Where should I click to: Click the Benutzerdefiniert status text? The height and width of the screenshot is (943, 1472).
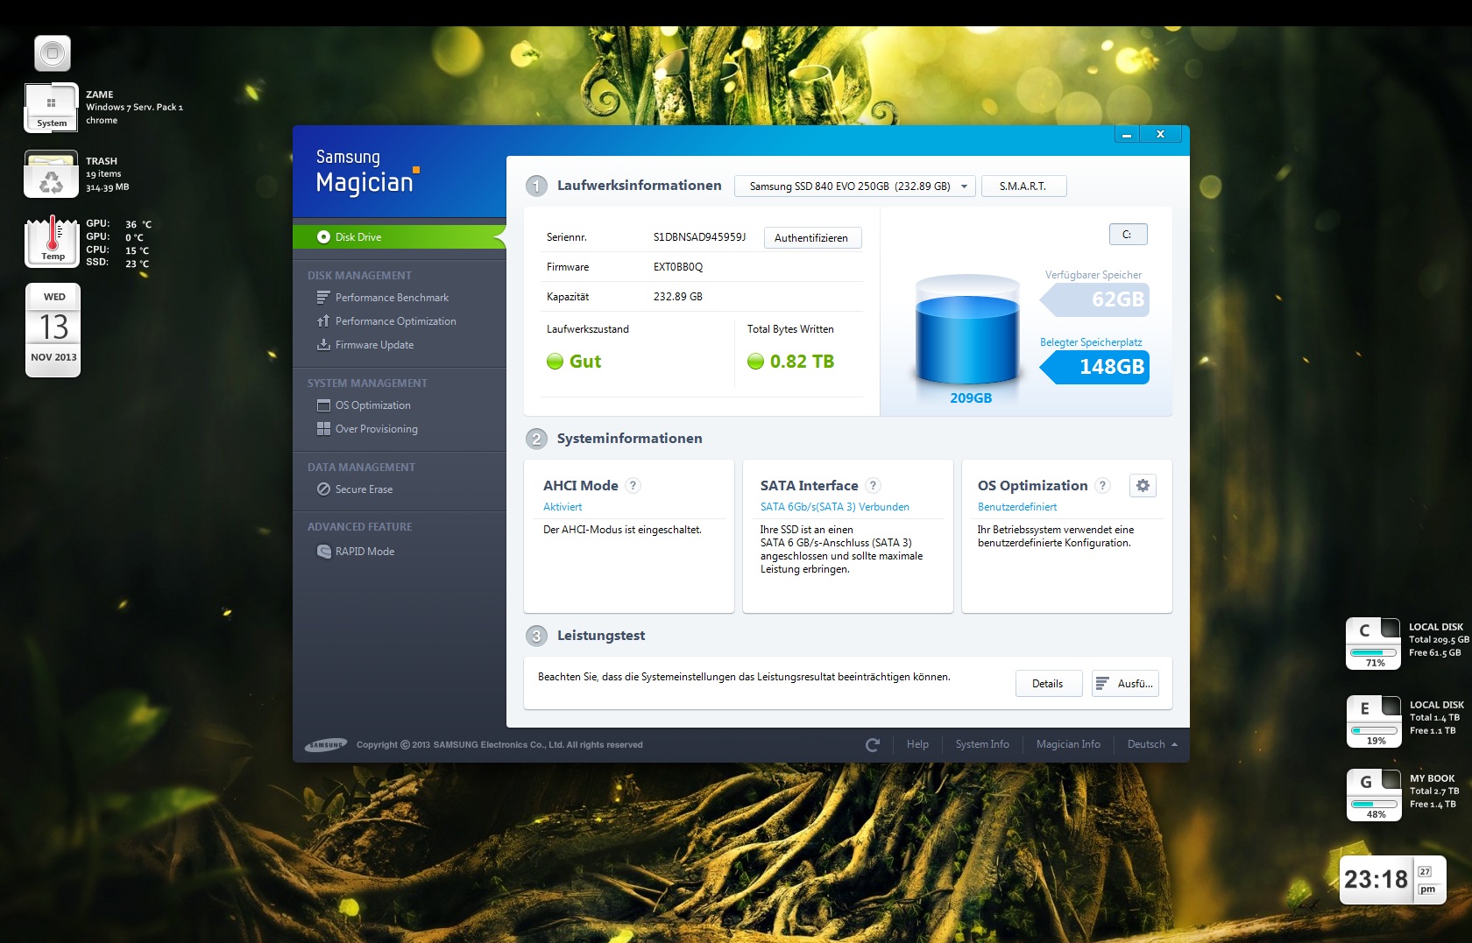tap(1017, 507)
